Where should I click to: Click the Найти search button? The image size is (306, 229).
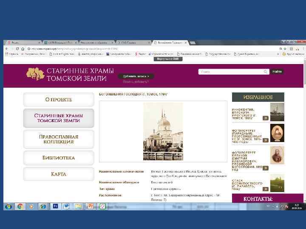point(277,72)
